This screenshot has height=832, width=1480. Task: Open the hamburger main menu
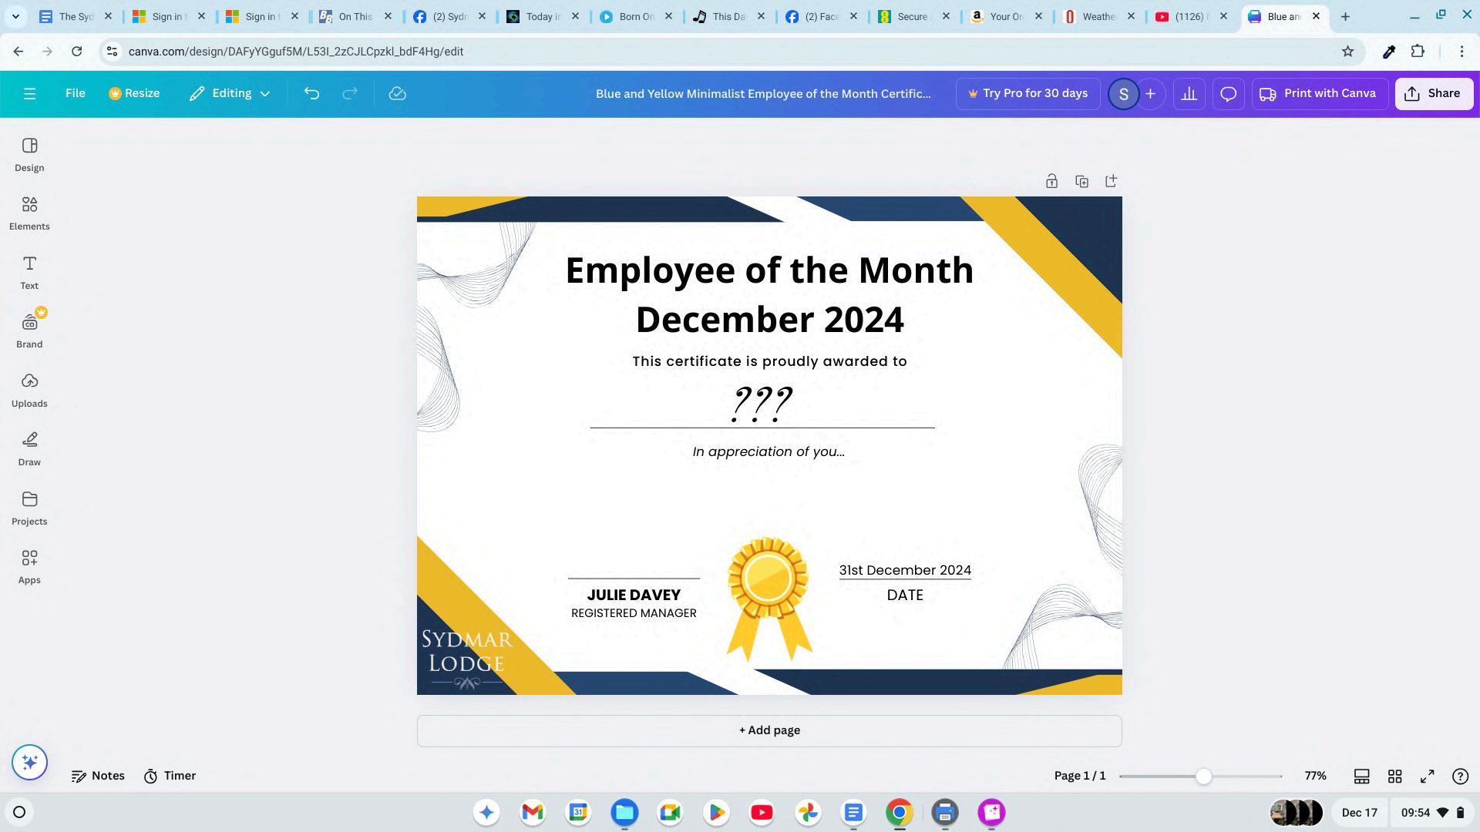[x=29, y=93]
